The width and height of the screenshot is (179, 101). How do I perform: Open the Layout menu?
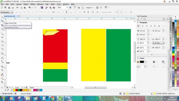point(19,4)
